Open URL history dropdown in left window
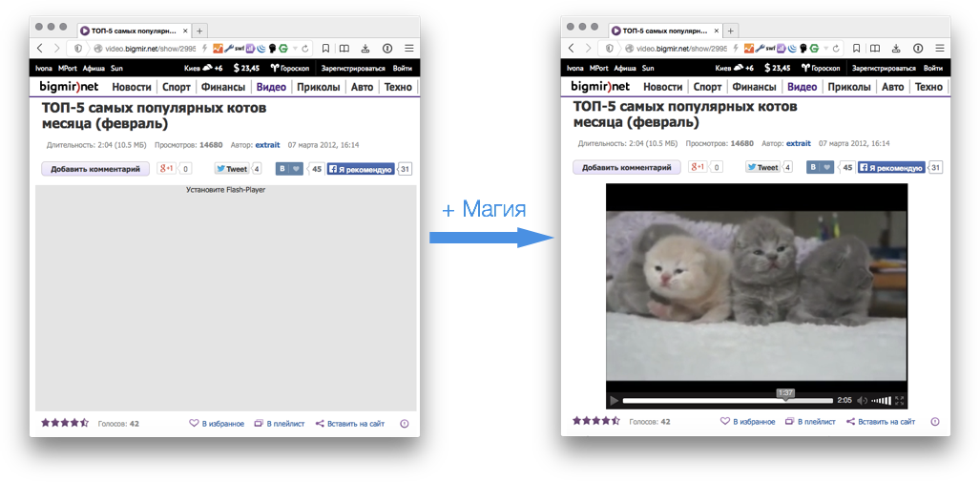This screenshot has width=980, height=482. [x=294, y=48]
